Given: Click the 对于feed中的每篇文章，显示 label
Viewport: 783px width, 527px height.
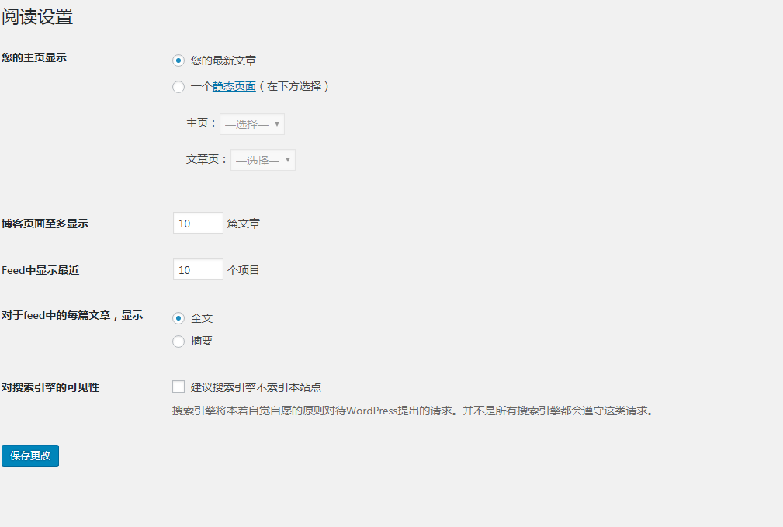Looking at the screenshot, I should tap(72, 315).
